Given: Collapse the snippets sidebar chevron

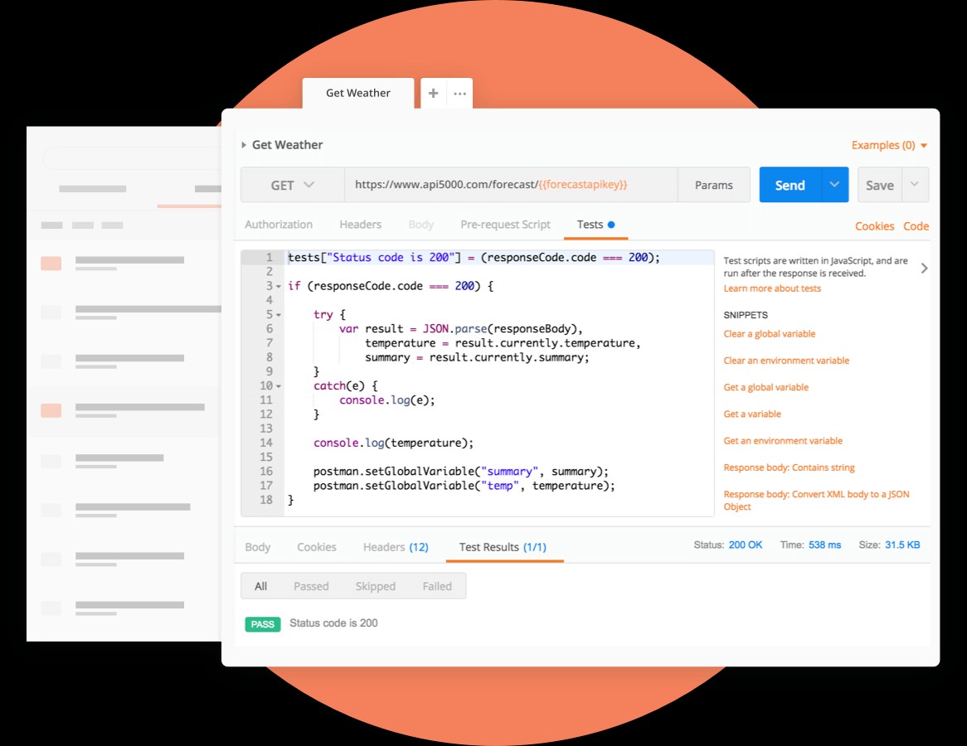Looking at the screenshot, I should coord(924,268).
